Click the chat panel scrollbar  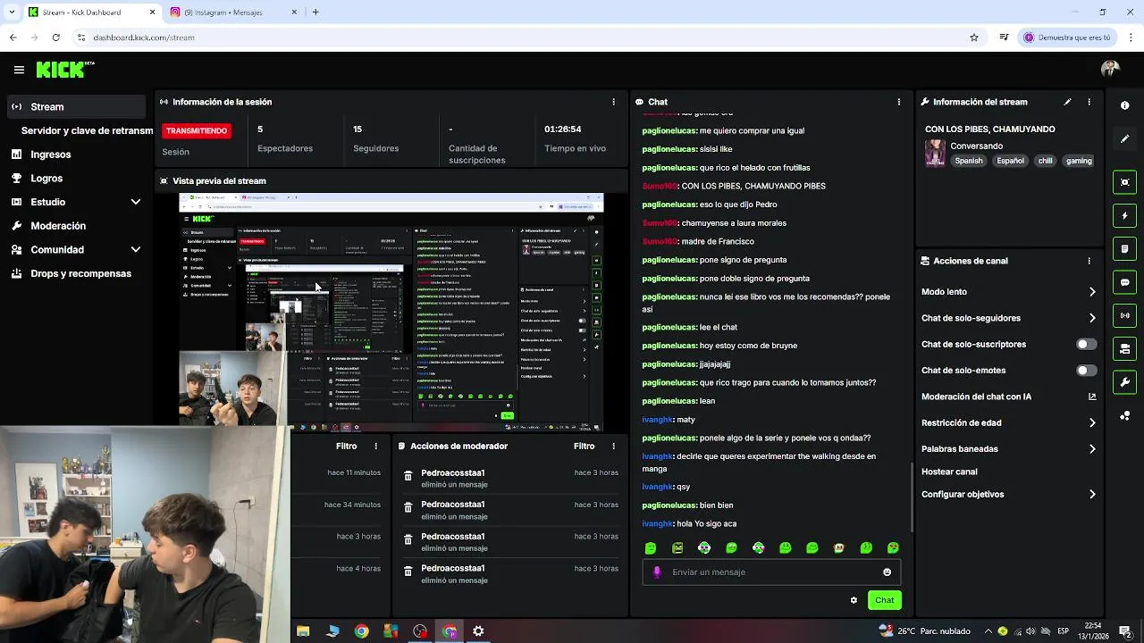tap(912, 497)
